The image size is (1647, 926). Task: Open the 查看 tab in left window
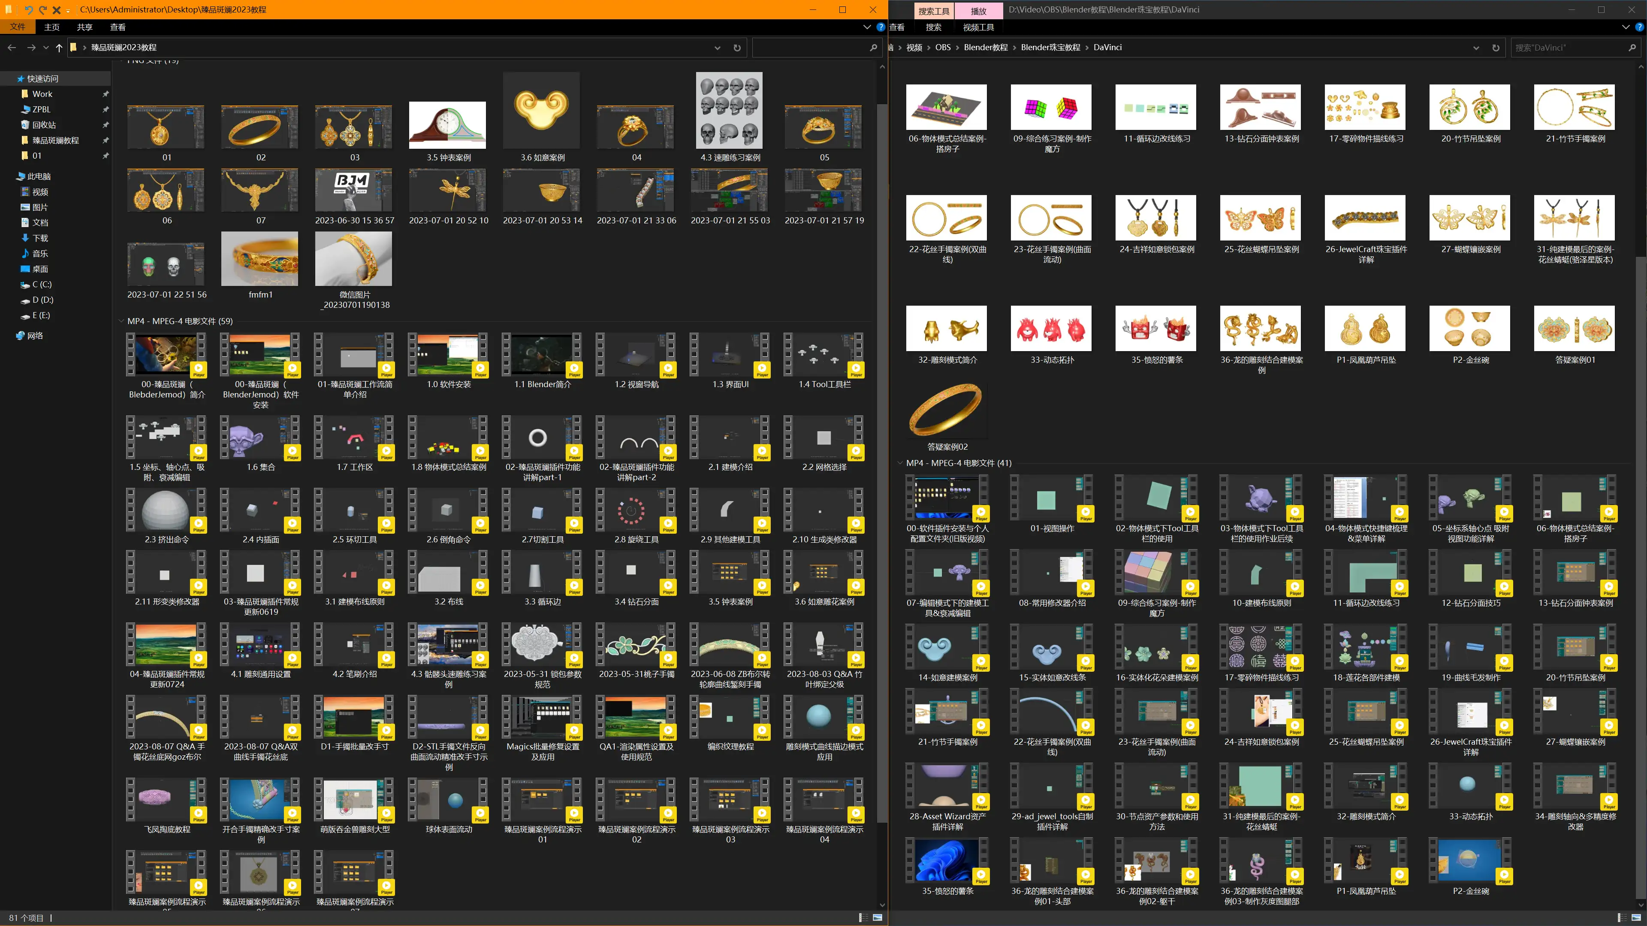click(x=118, y=27)
